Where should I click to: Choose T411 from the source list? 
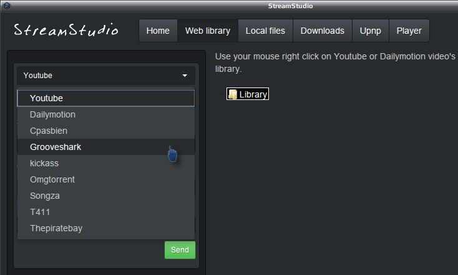106,212
